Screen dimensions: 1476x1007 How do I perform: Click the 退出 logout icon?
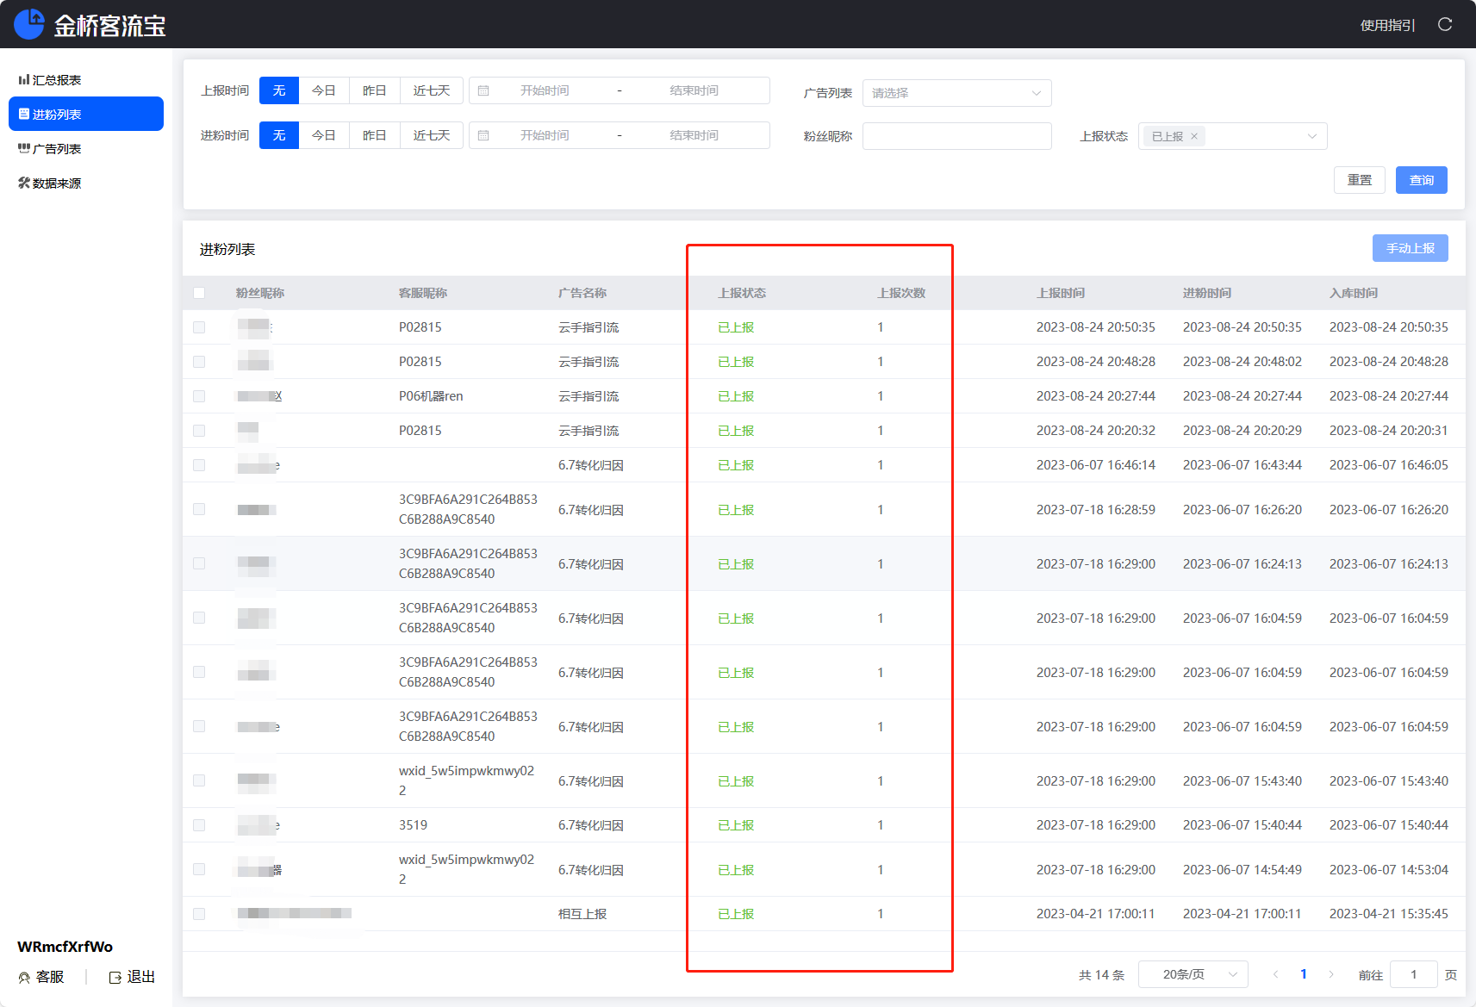(x=115, y=978)
